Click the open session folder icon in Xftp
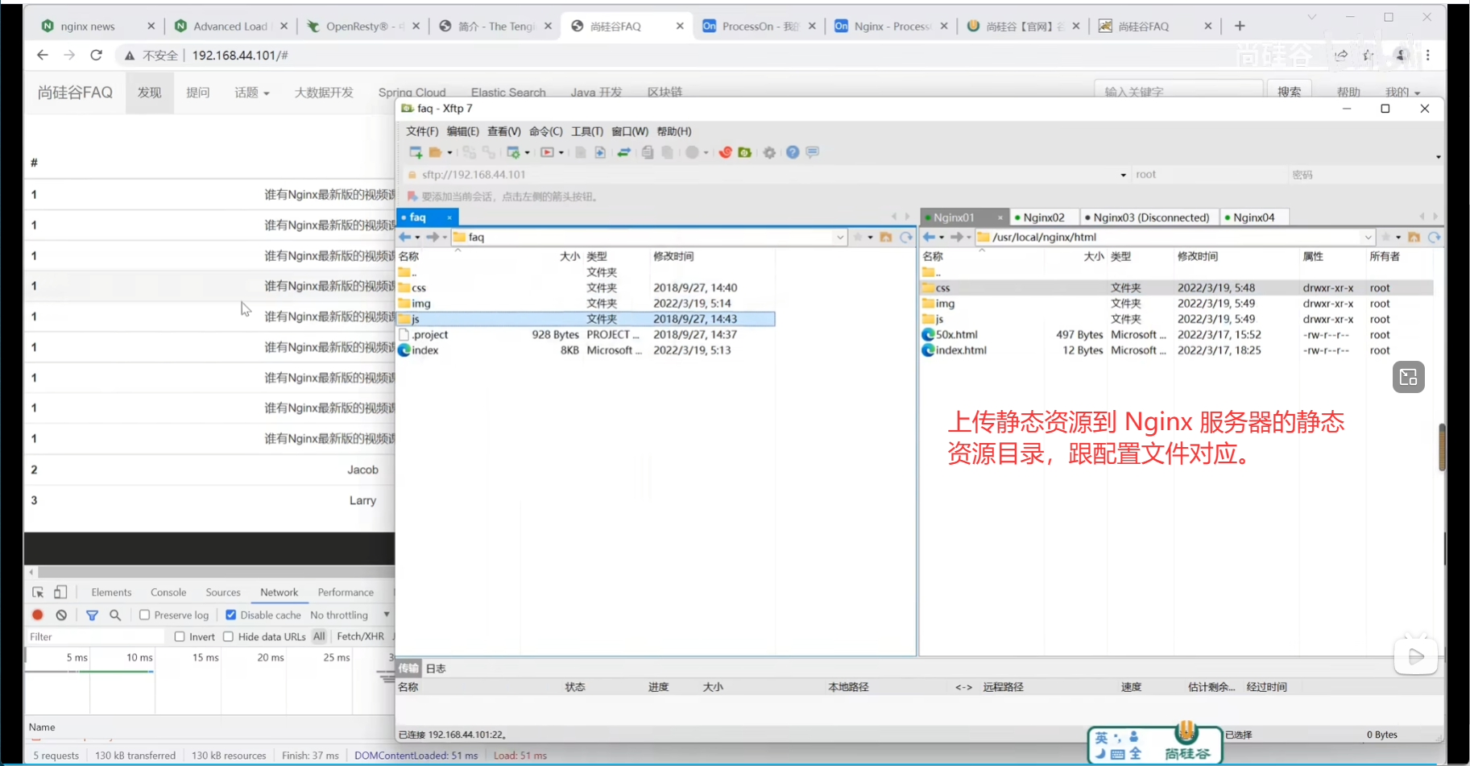Screen dimensions: 1470x766 click(436, 152)
